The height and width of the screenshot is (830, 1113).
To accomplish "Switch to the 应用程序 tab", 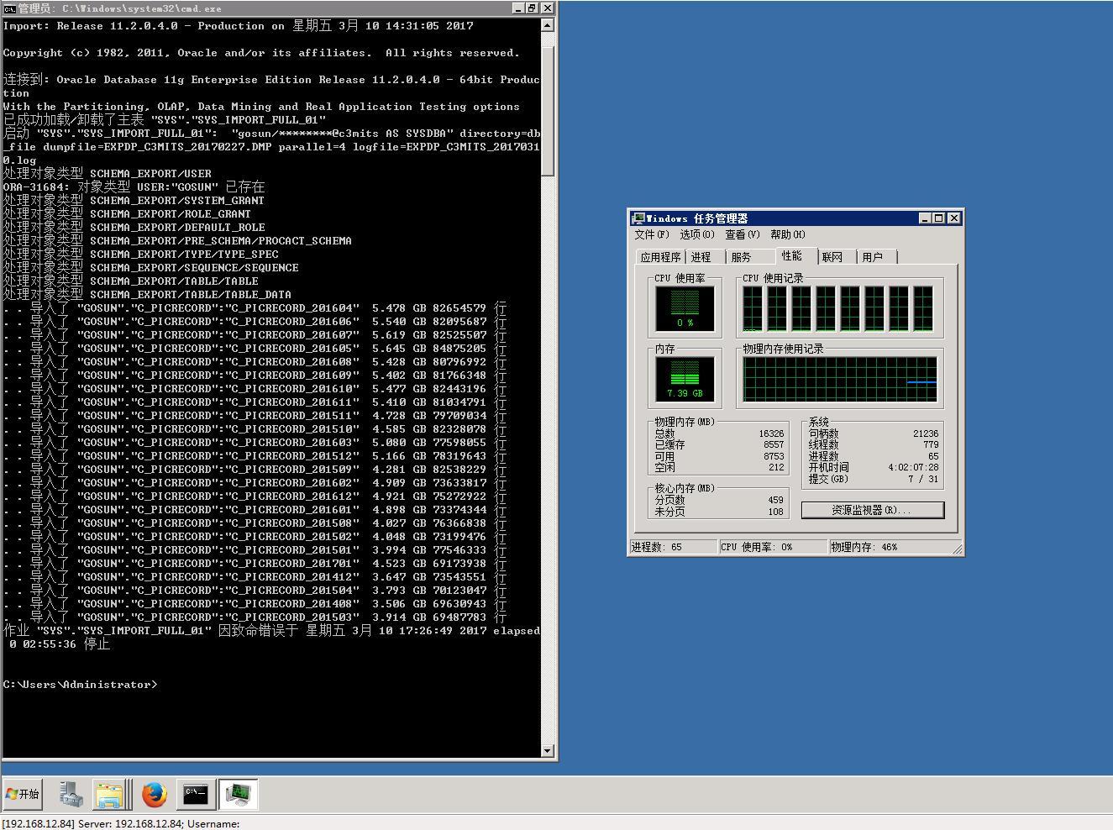I will pos(660,257).
